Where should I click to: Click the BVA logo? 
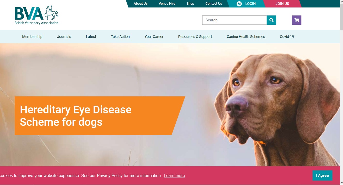click(37, 15)
